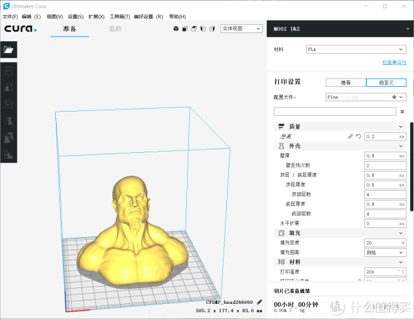The image size is (414, 319).
Task: Select the Move tool in left toolbar
Action: click(x=9, y=71)
